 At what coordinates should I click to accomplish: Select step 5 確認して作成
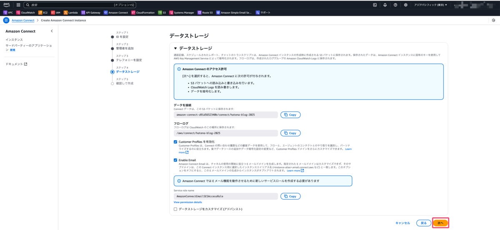point(125,83)
